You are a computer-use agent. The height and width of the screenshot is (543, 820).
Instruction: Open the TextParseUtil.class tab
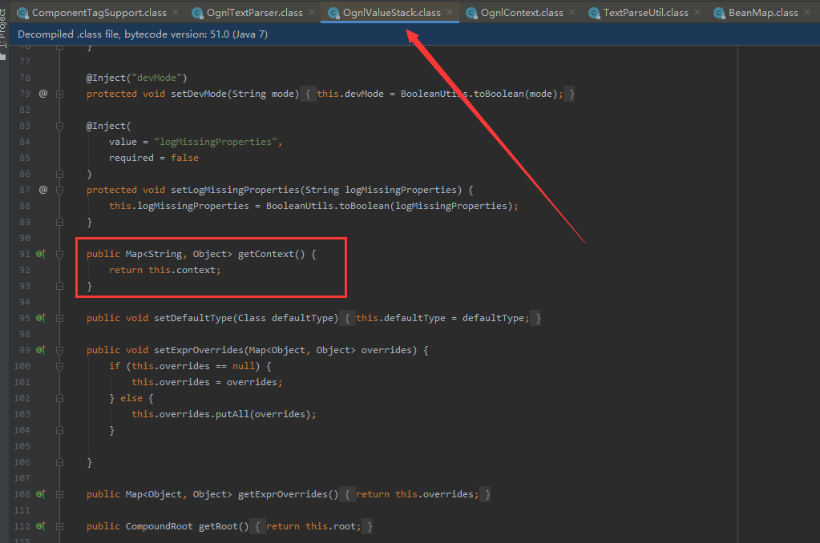point(645,12)
